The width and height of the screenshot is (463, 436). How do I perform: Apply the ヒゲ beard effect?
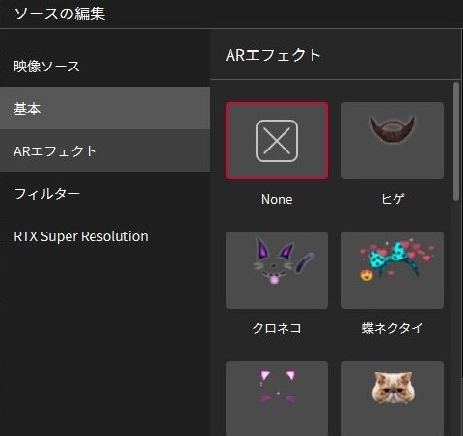(x=393, y=141)
